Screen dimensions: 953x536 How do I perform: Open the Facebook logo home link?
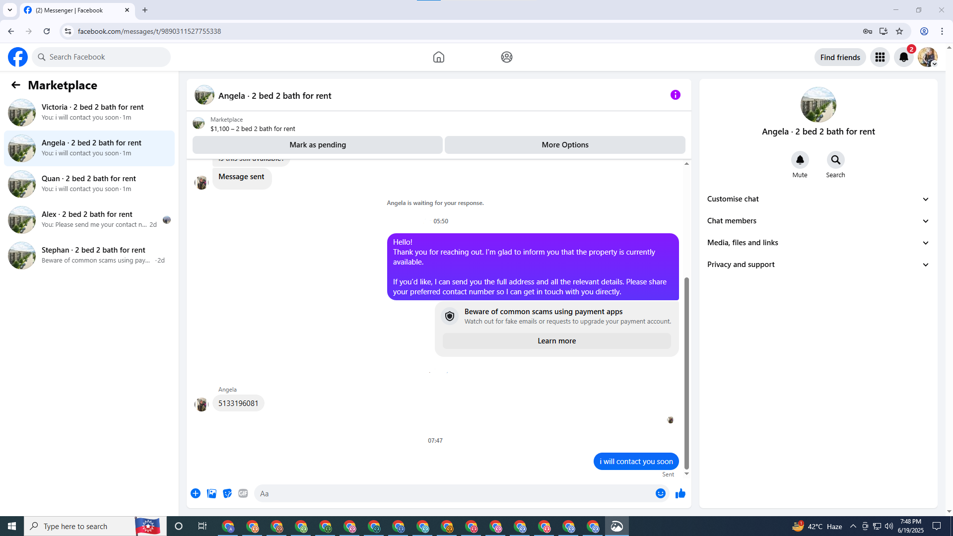pos(18,57)
